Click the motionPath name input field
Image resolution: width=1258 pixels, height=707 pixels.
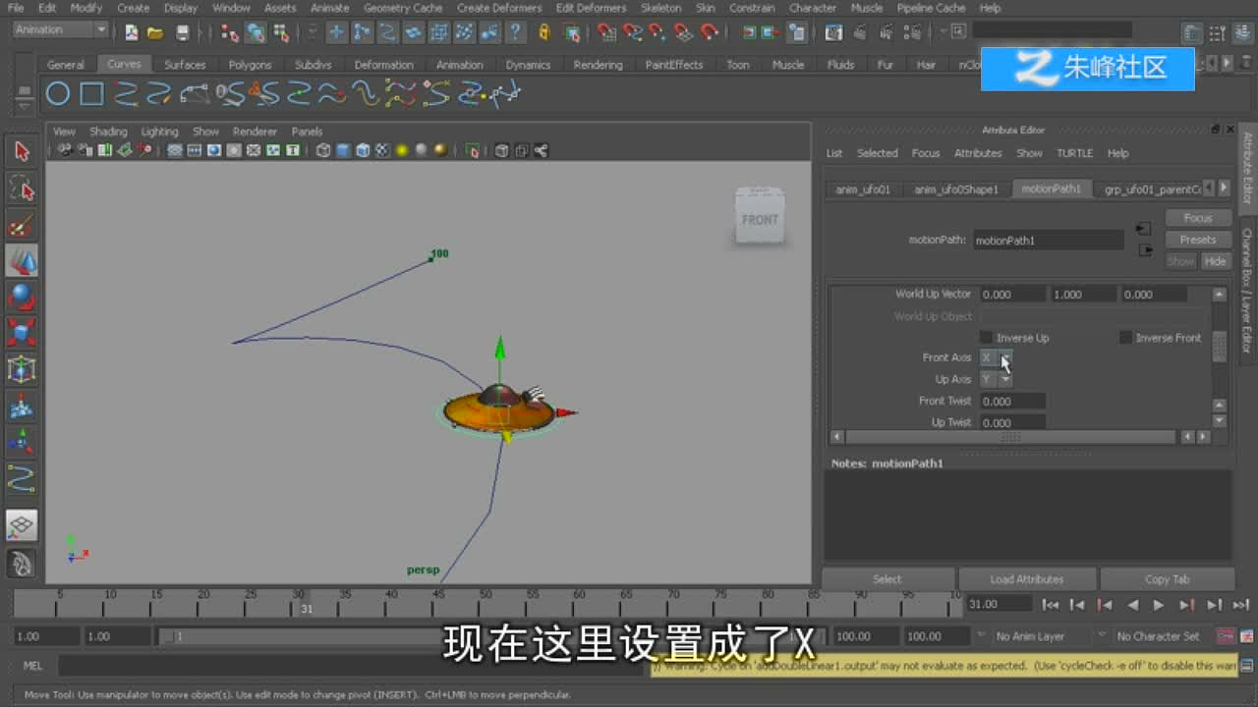click(1048, 240)
